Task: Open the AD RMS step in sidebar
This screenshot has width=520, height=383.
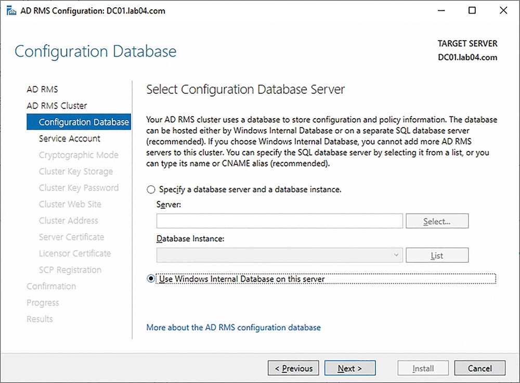Action: [x=43, y=90]
